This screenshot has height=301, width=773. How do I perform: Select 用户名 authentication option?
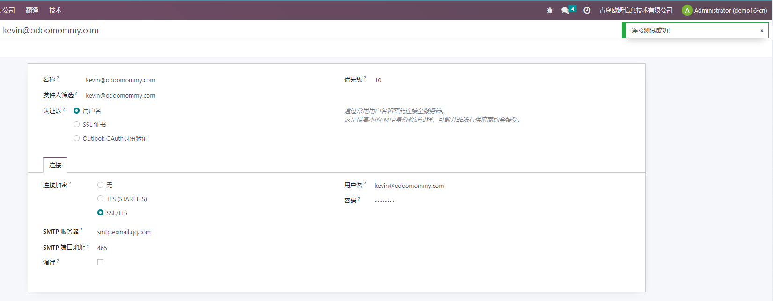[76, 111]
